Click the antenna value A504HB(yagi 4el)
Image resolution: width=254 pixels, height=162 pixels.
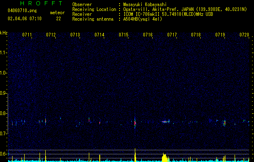[x=143, y=19]
